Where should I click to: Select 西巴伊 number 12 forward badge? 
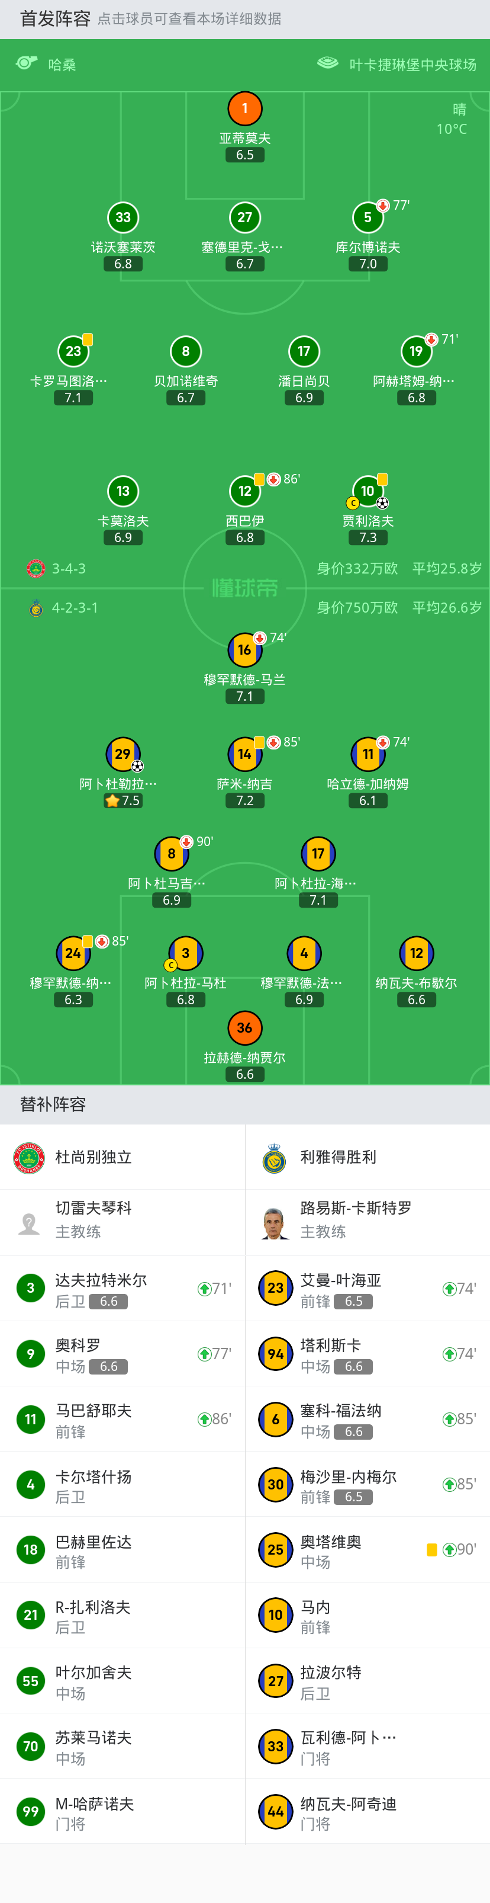245,491
